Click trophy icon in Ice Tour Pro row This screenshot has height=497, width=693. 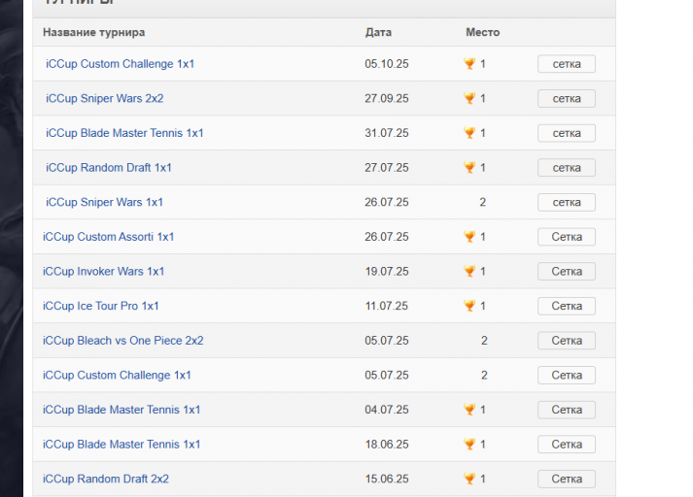pyautogui.click(x=469, y=306)
